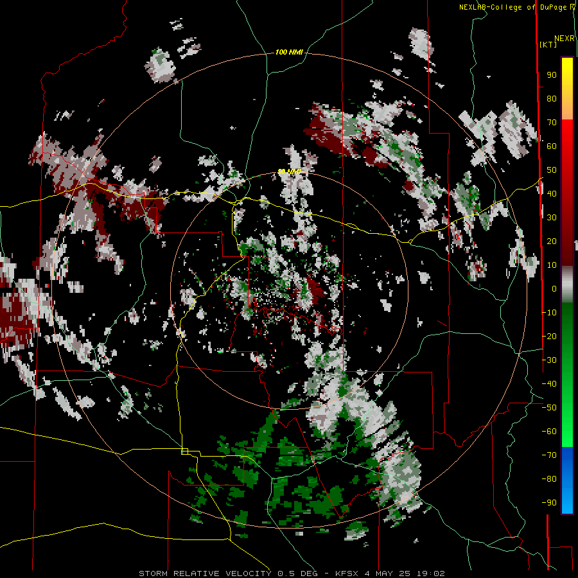Click the 100 NMI range ring label
578x578 pixels.
click(x=289, y=53)
